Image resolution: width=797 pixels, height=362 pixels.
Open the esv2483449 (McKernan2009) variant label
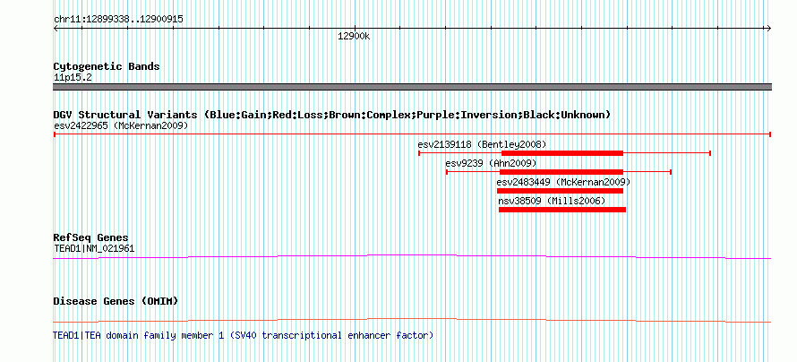[563, 182]
